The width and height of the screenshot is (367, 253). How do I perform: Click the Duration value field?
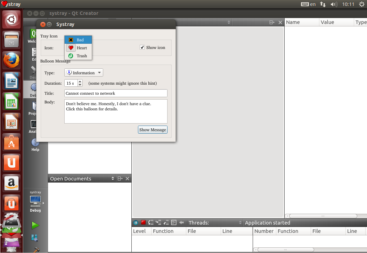[71, 83]
